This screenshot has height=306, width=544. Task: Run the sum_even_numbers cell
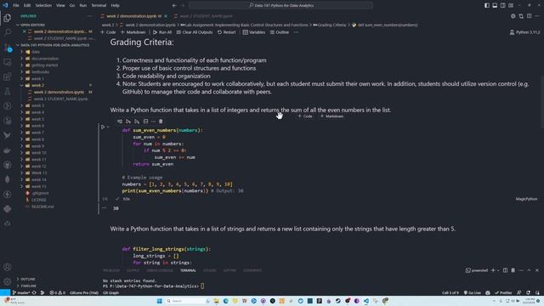pyautogui.click(x=103, y=127)
